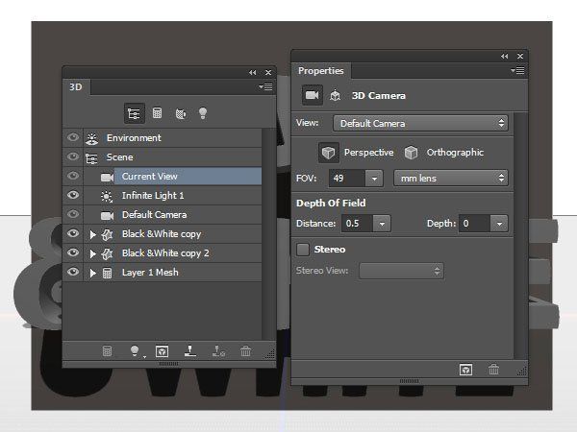Click the Distance input field

(x=358, y=224)
